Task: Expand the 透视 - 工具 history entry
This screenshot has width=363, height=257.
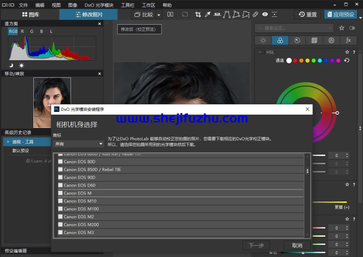Action: pos(8,142)
